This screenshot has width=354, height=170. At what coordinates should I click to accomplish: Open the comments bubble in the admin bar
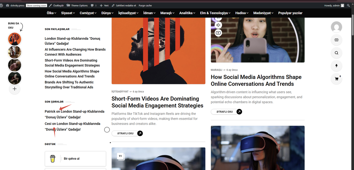[x=94, y=6]
